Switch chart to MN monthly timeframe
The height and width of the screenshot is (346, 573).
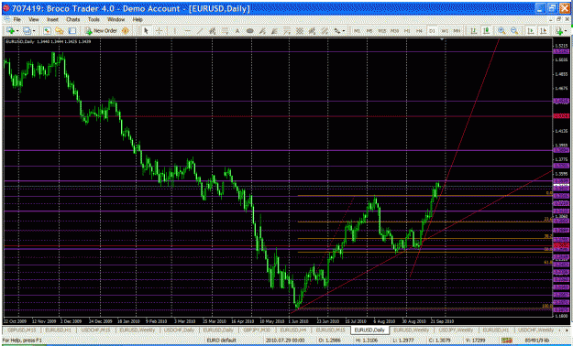(x=457, y=31)
